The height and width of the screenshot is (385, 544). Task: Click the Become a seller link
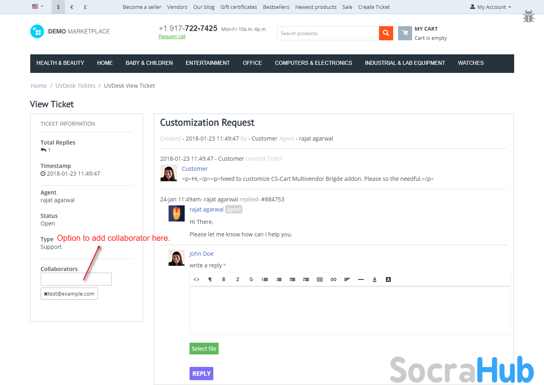click(142, 7)
